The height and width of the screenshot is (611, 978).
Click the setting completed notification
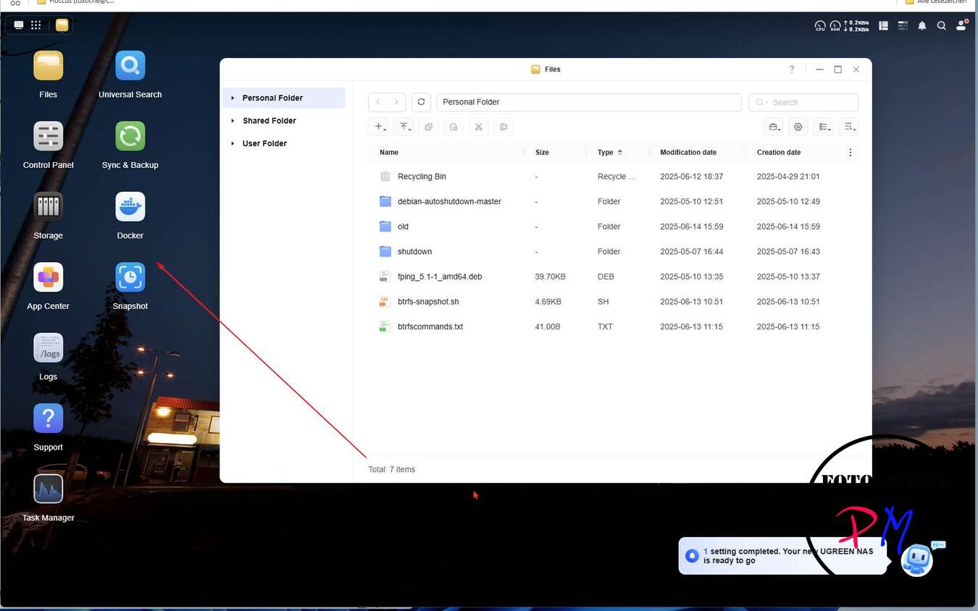click(x=782, y=556)
